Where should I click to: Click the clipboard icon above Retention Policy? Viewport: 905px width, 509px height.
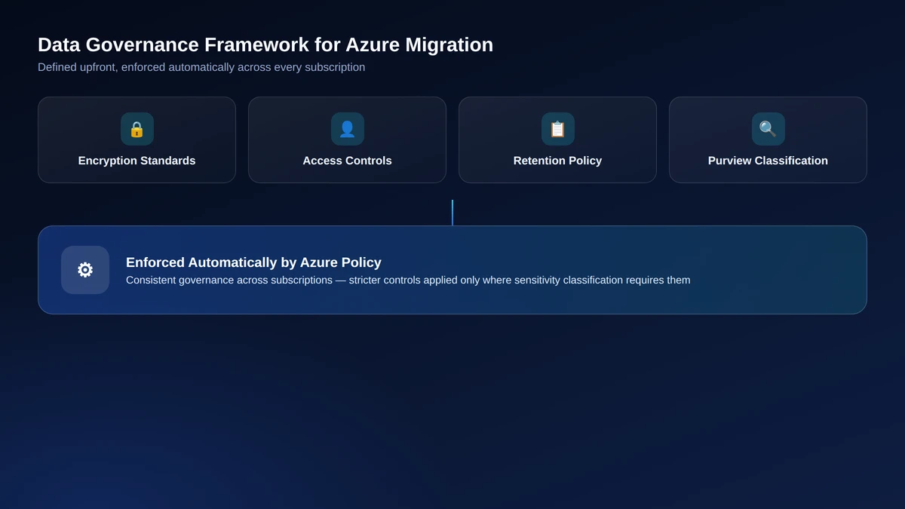click(x=557, y=129)
